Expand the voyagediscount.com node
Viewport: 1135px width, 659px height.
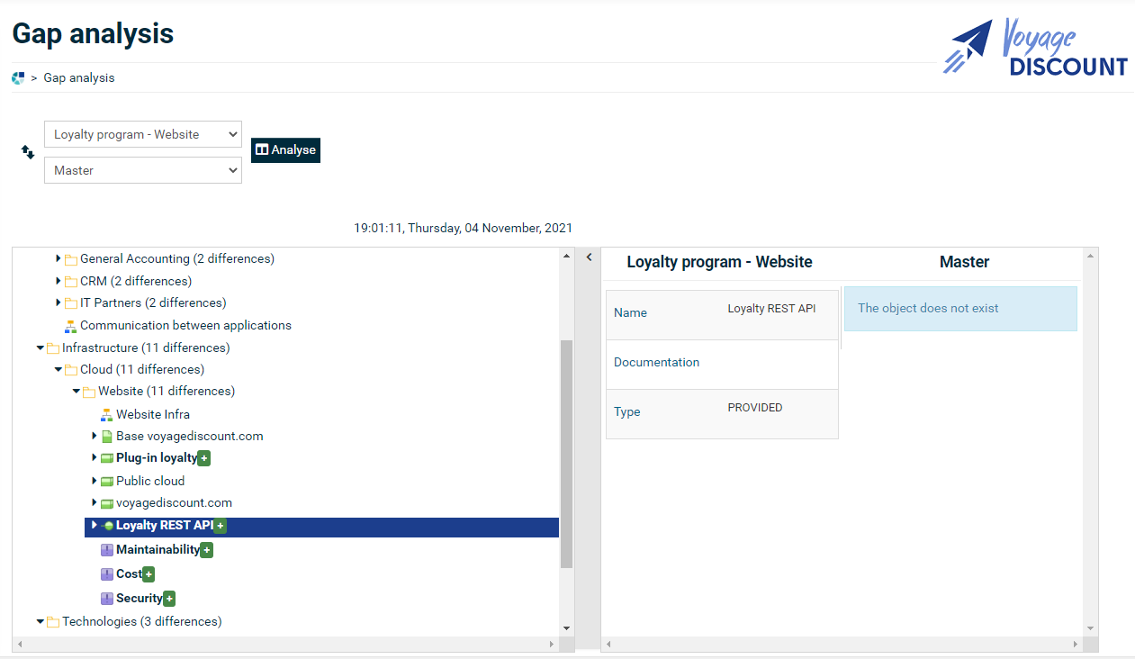95,503
